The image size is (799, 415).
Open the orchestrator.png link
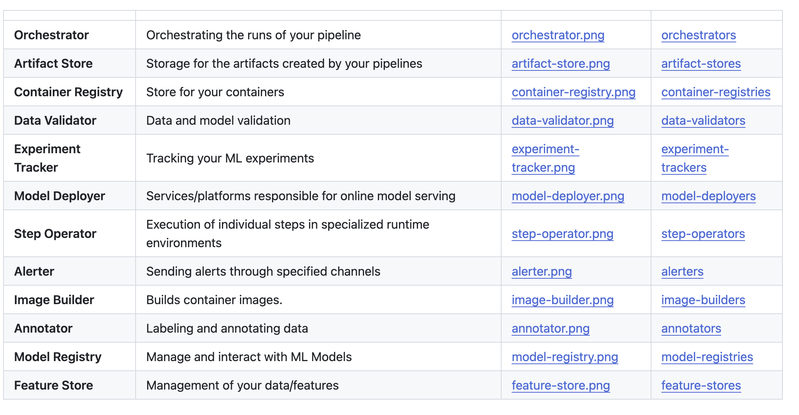coord(558,35)
